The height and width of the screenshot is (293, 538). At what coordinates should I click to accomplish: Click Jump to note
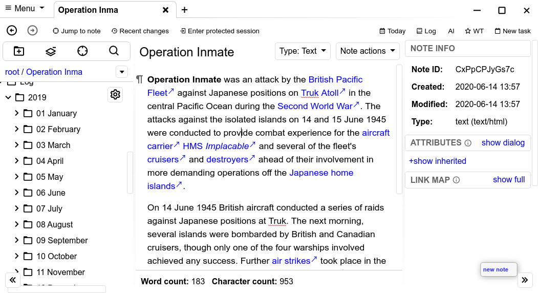[x=76, y=31]
